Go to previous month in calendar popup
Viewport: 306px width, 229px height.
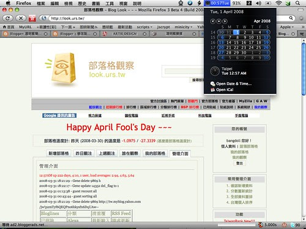pyautogui.click(x=212, y=21)
